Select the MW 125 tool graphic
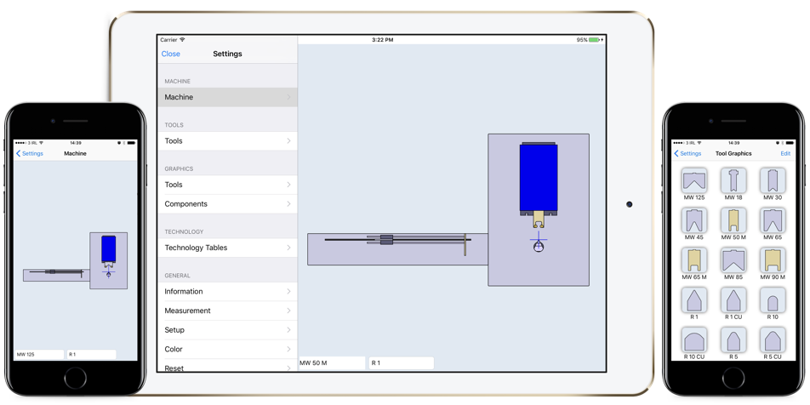The image size is (810, 405). (x=693, y=180)
